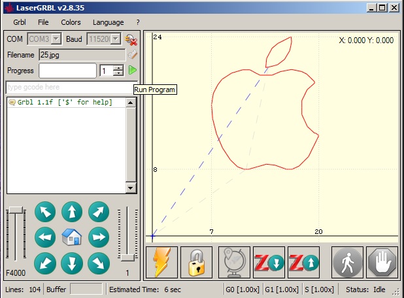404x298 pixels.
Task: Click the connect/disconnect plug icon
Action: [x=131, y=39]
